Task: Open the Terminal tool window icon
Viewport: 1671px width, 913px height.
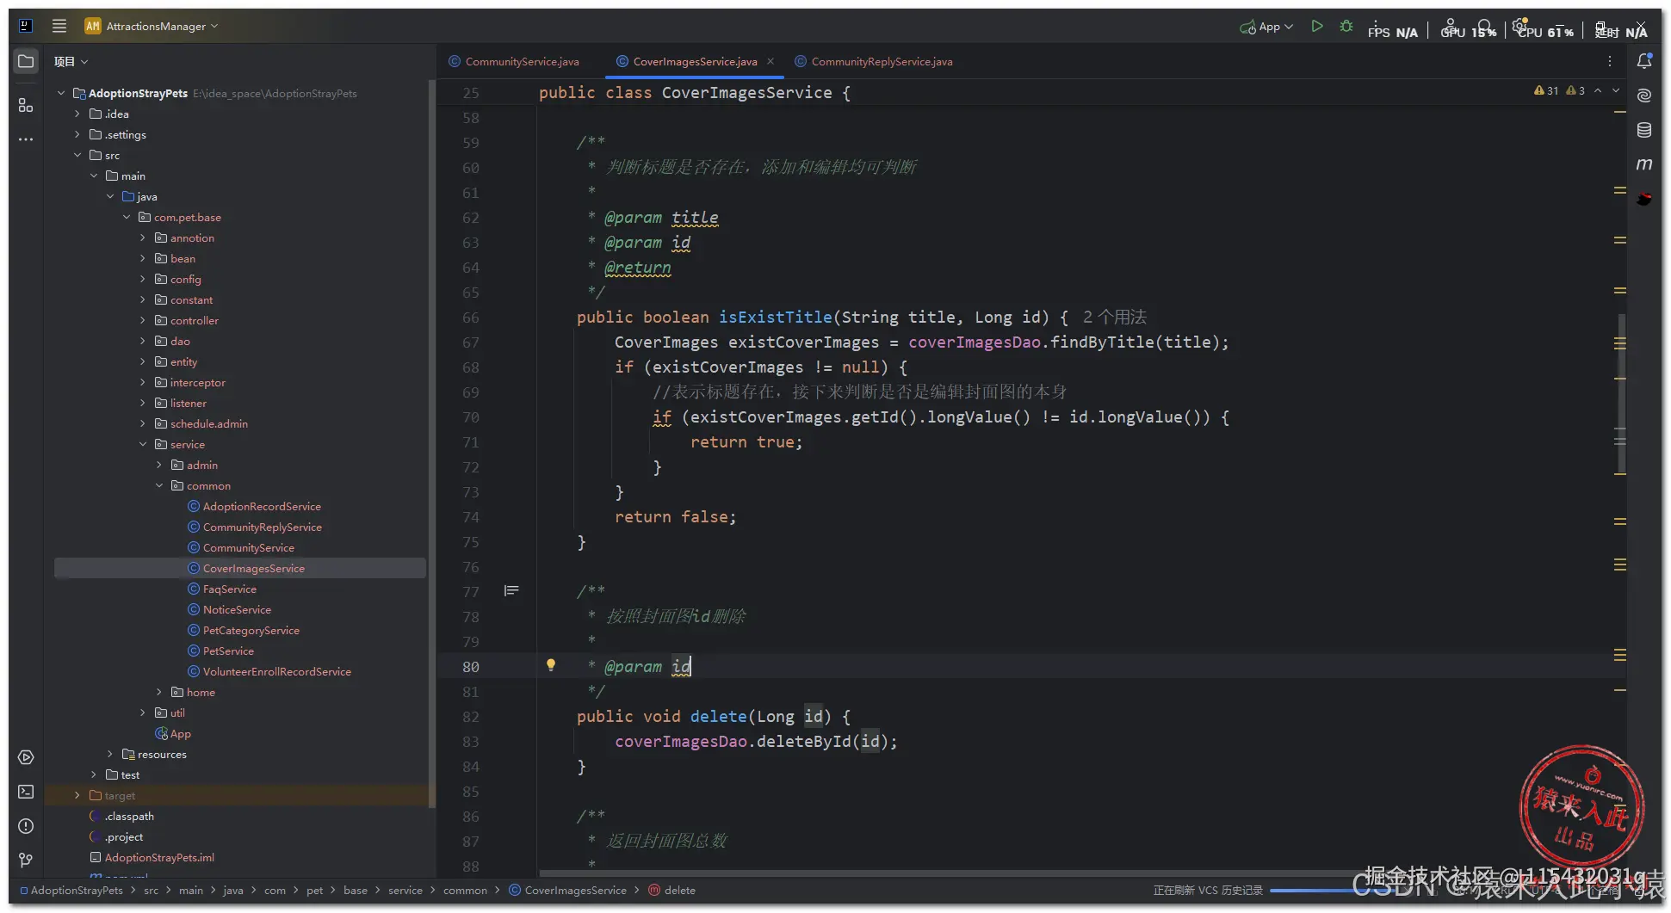Action: coord(26,792)
